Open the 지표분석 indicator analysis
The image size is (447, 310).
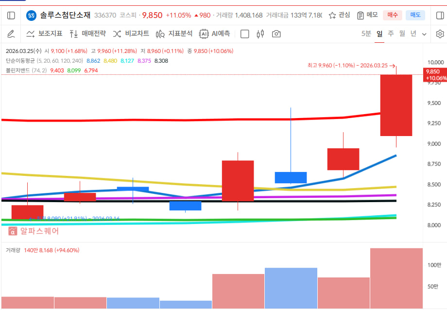point(174,34)
